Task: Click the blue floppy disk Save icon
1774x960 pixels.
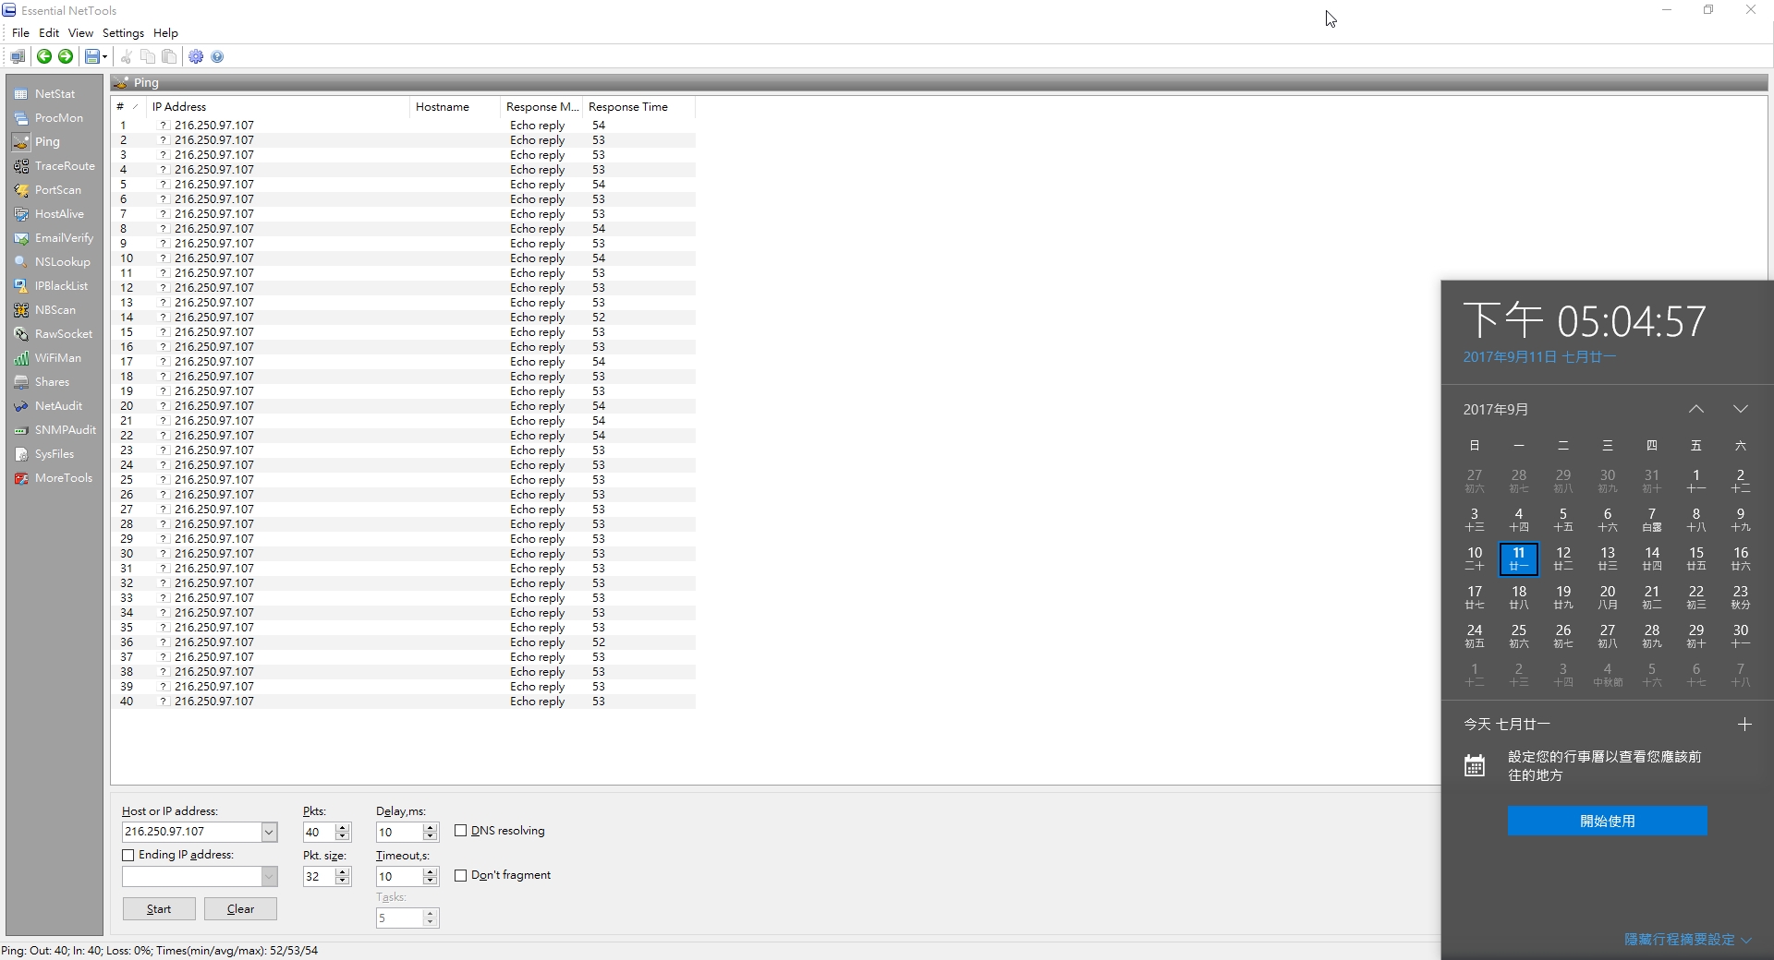Action: tap(91, 57)
